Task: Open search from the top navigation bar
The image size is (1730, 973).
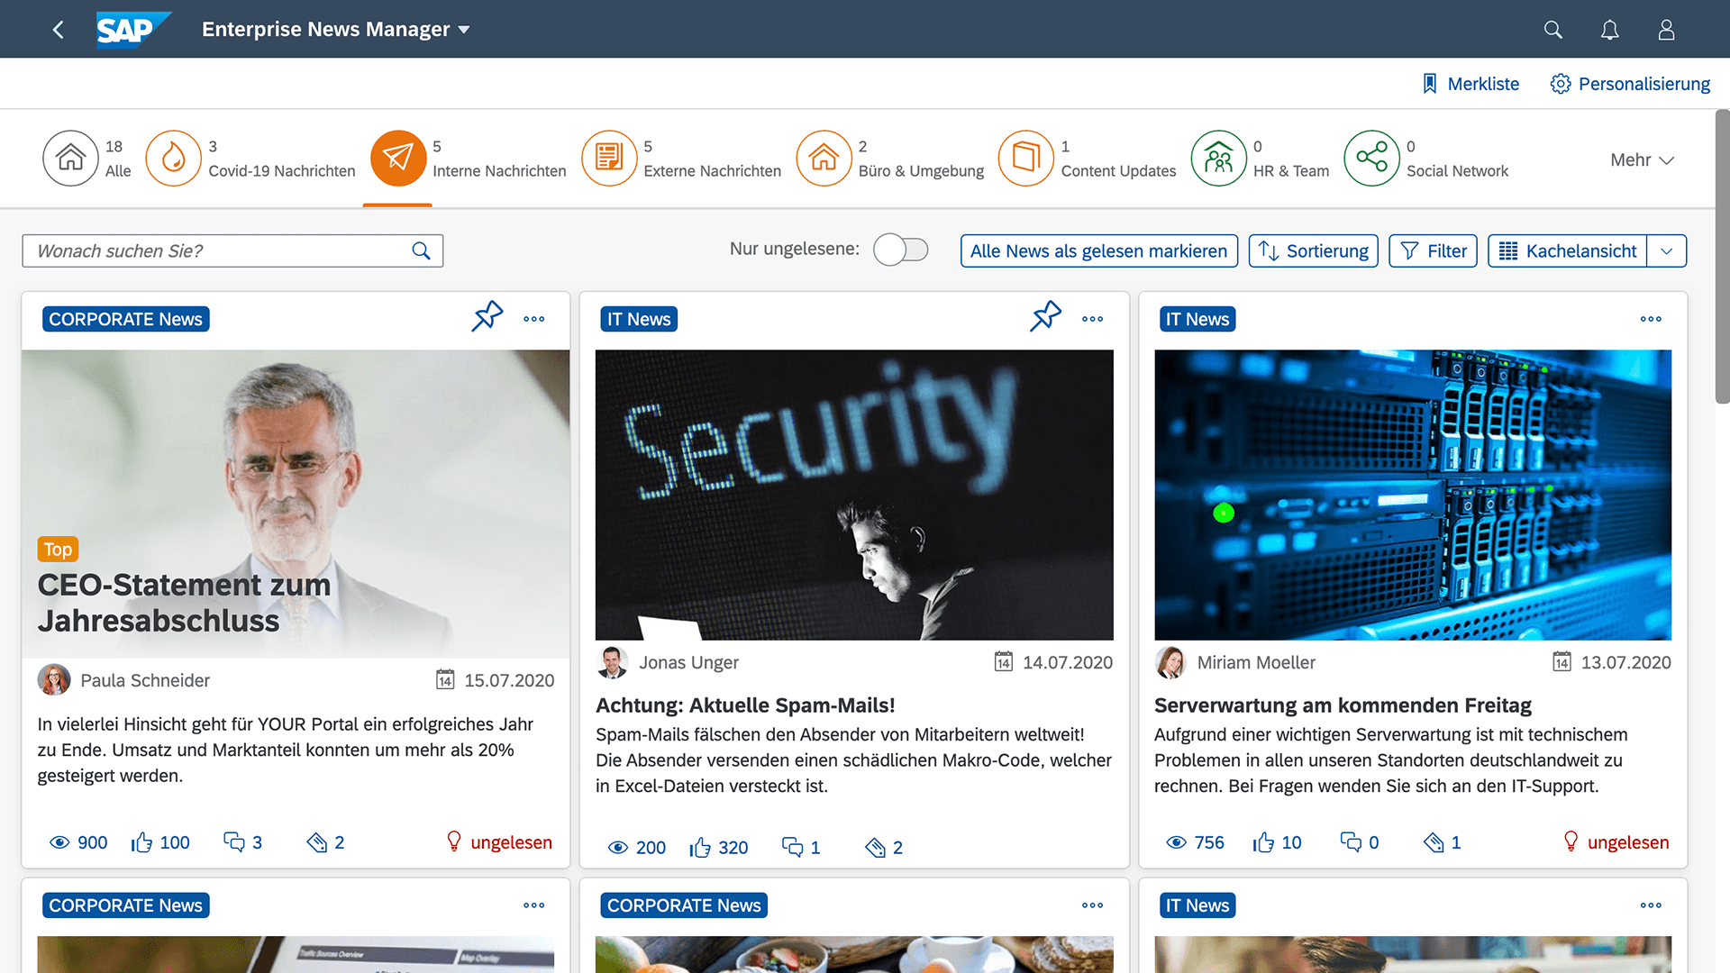Action: tap(1552, 29)
